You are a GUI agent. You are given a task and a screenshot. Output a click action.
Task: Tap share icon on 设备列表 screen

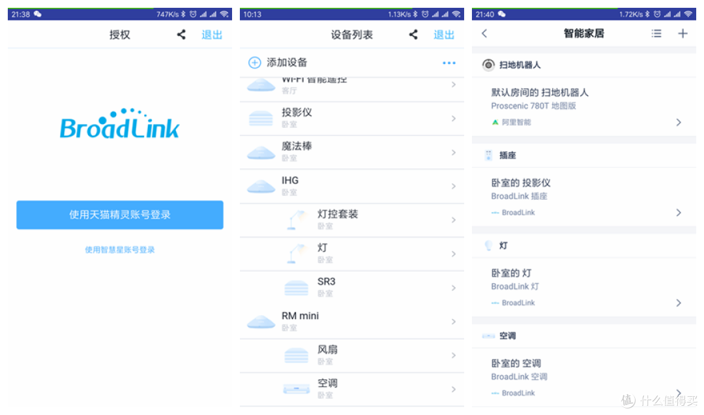click(413, 35)
